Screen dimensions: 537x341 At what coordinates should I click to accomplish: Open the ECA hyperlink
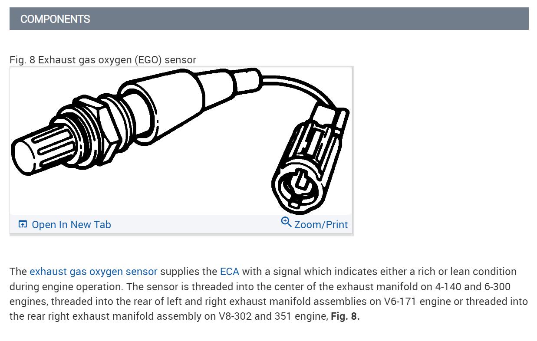pyautogui.click(x=230, y=272)
